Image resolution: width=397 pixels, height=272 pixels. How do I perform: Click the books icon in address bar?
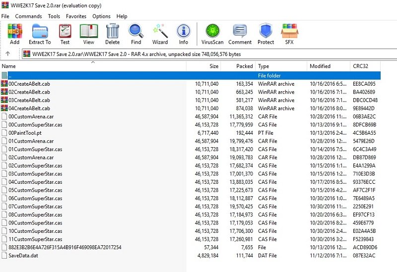click(x=27, y=54)
